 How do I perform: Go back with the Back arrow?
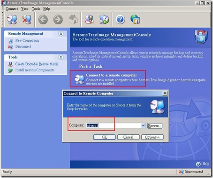pyautogui.click(x=43, y=19)
